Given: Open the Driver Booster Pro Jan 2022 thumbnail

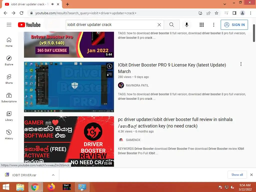Looking at the screenshot, I should [69, 44].
